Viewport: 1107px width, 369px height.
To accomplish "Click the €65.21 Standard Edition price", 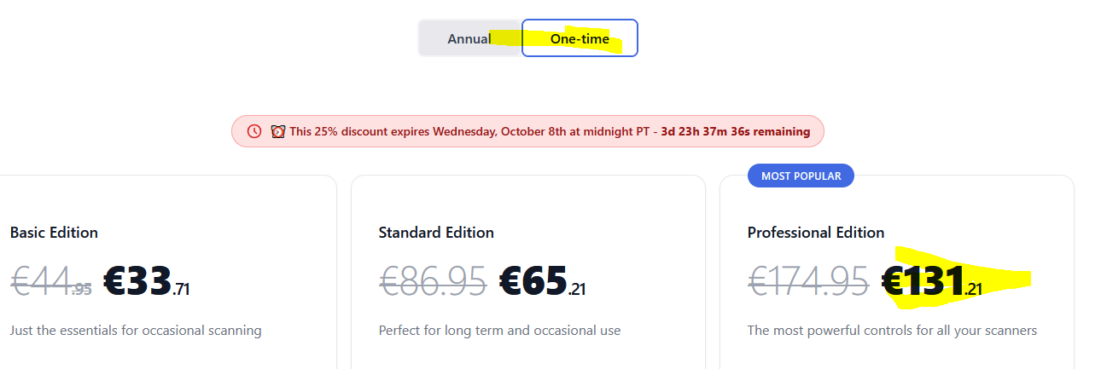I will point(542,281).
